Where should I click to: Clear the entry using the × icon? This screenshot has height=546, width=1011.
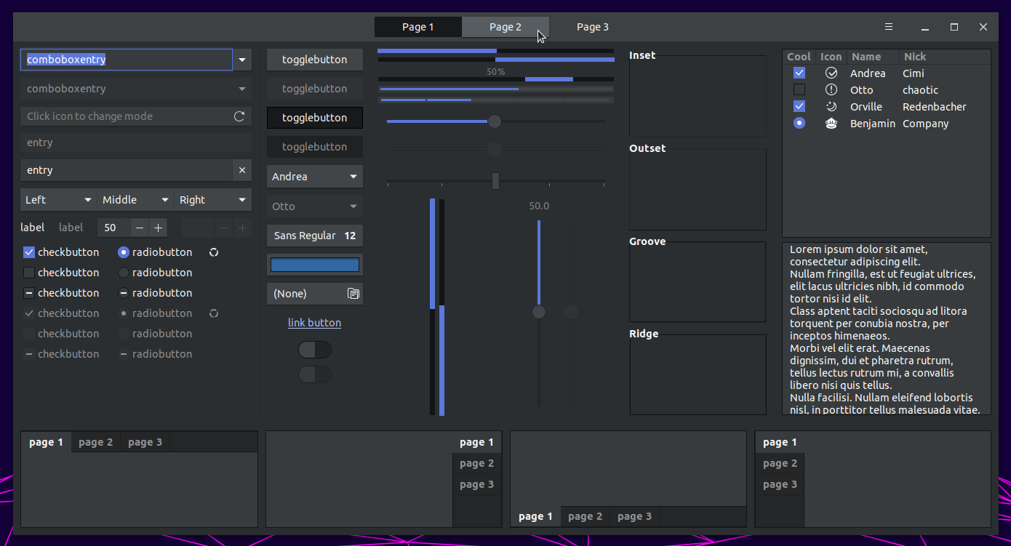241,170
